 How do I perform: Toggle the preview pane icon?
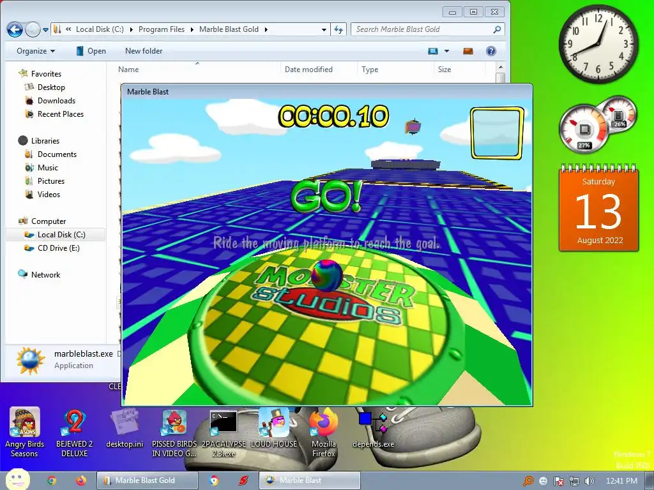coord(468,51)
